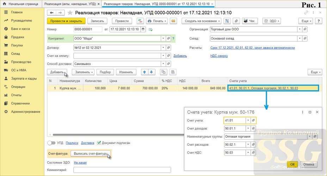
Task: Open calendar picker next to document date
Action: (x=143, y=29)
